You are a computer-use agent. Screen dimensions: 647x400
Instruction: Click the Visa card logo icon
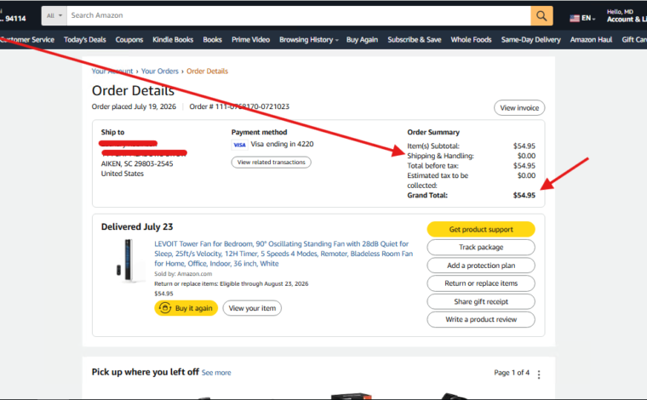click(239, 145)
